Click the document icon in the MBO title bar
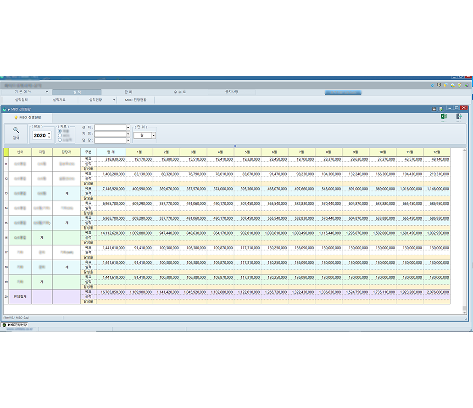The image size is (473, 408). point(441,109)
